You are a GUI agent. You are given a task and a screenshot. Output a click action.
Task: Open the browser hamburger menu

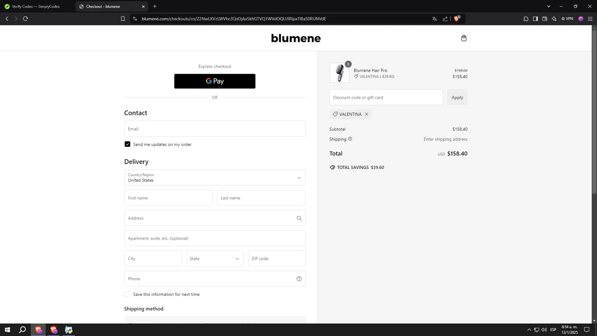pos(590,19)
